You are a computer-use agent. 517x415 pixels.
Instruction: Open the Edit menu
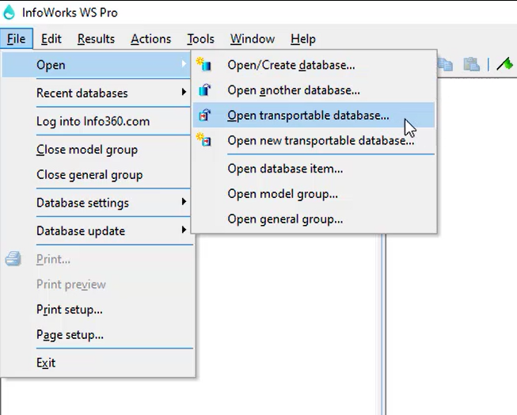click(x=51, y=39)
